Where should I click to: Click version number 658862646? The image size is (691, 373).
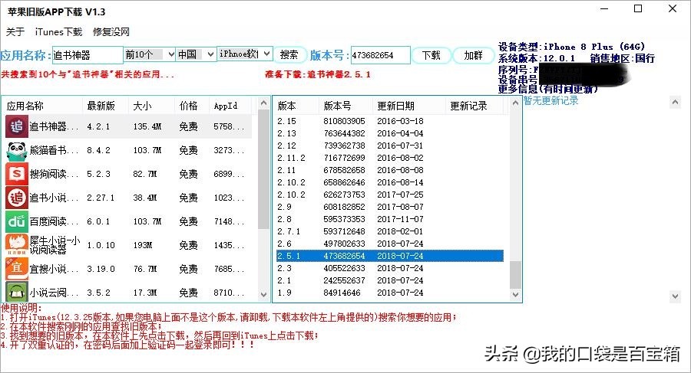(x=344, y=182)
